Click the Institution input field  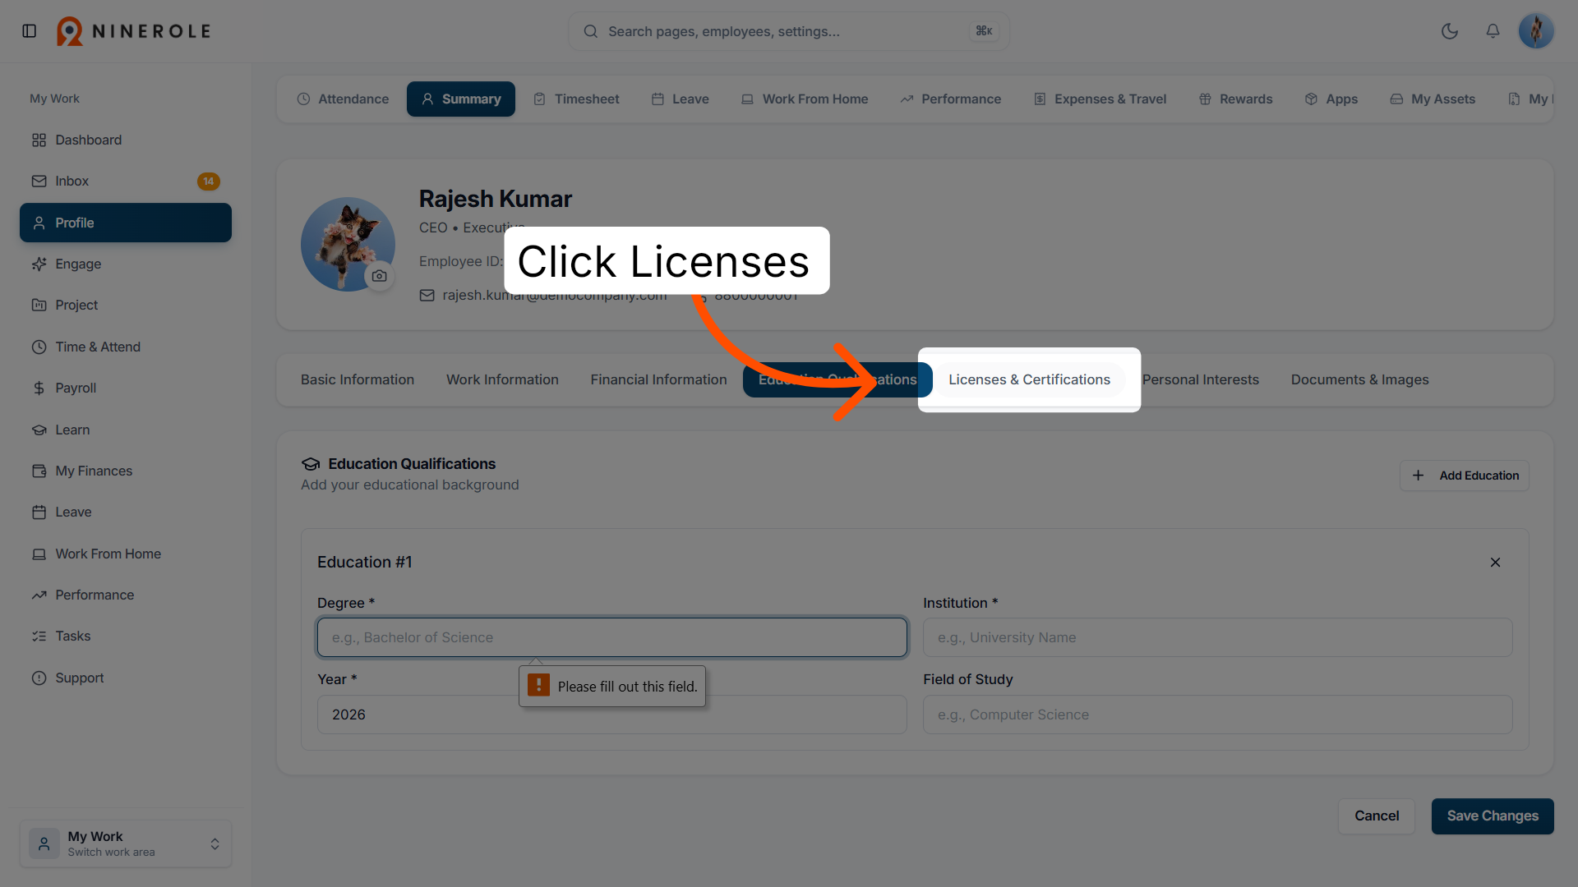click(x=1217, y=637)
